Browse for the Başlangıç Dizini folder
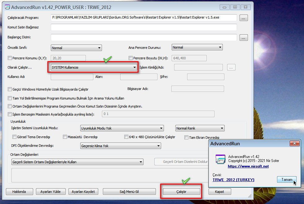Viewport: 304px width, 204px height. 244,37
